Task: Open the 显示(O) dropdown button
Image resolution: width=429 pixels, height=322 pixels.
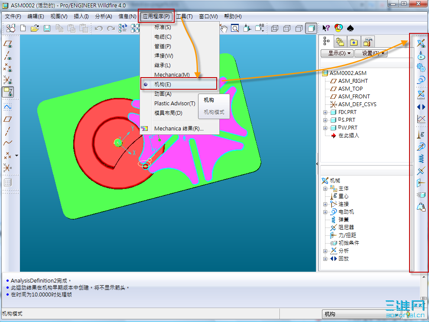Action: click(x=337, y=53)
